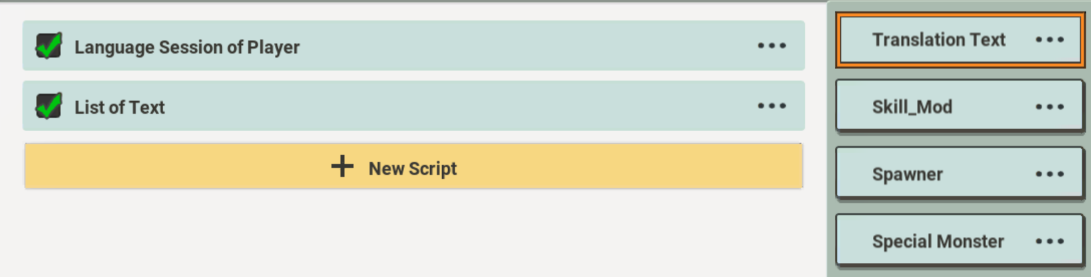Switch to the Spawner object
Viewport: 1091px width, 277px height.
[x=907, y=175]
